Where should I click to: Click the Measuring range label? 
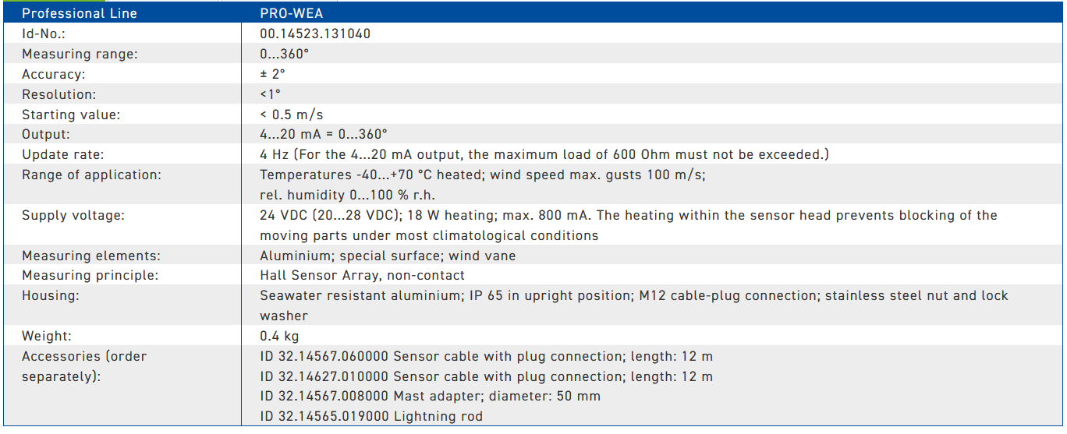80,54
